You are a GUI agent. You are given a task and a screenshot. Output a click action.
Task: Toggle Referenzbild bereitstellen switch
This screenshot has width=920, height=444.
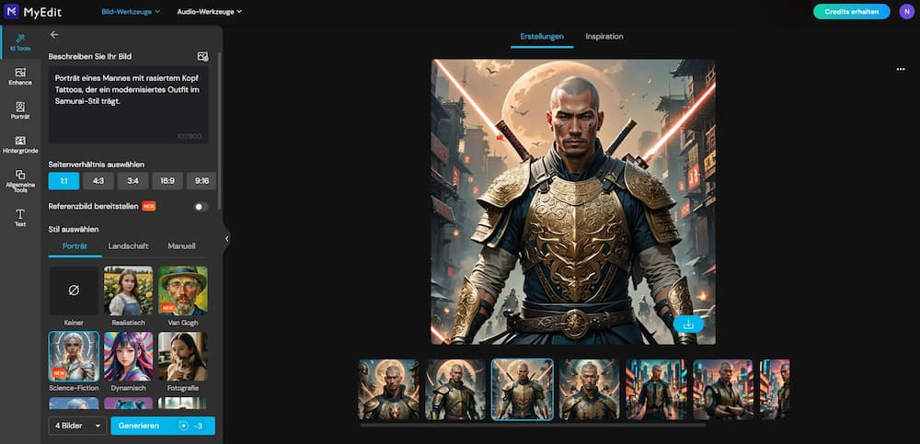201,207
